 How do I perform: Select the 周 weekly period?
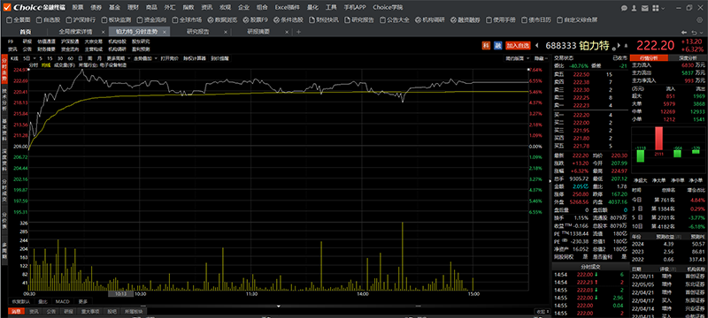click(89, 58)
